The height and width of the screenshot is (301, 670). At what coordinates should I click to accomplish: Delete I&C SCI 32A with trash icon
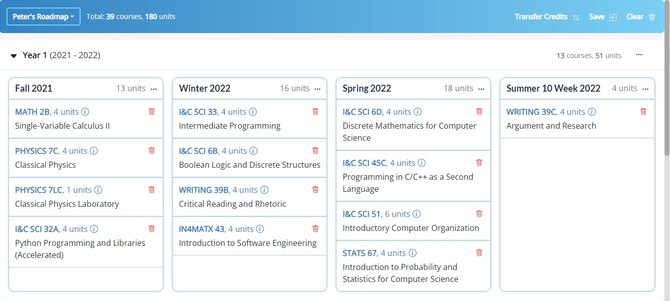click(152, 229)
